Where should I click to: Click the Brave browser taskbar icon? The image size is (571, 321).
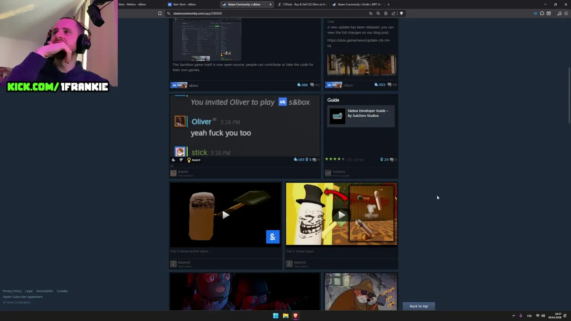(x=295, y=316)
